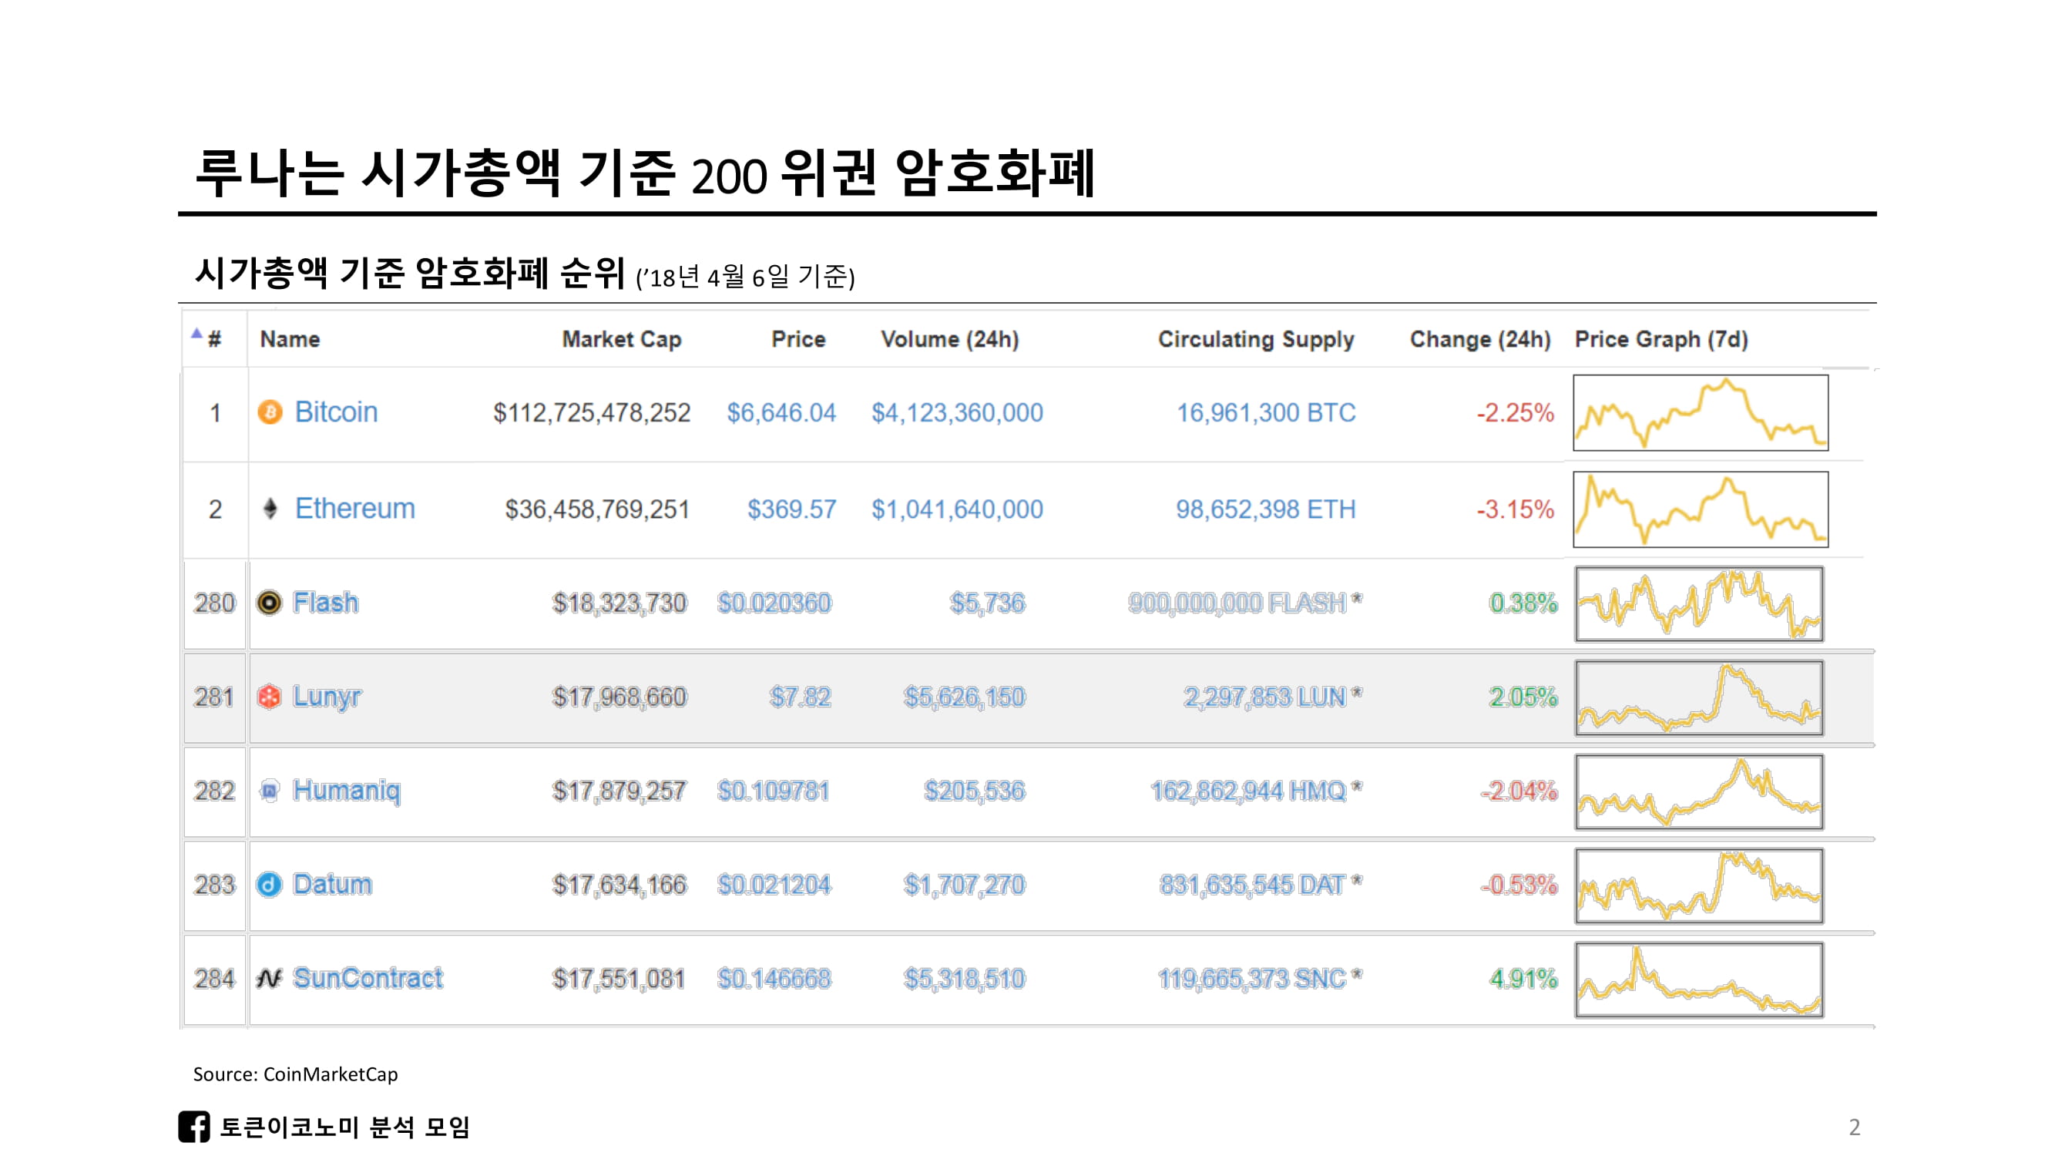Image resolution: width=2055 pixels, height=1156 pixels.
Task: Click the 토큰이코노미 분석 모임 footer text
Action: point(344,1127)
